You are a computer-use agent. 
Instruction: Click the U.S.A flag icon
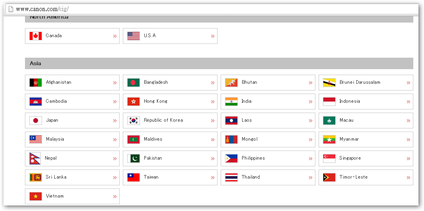[x=134, y=36]
